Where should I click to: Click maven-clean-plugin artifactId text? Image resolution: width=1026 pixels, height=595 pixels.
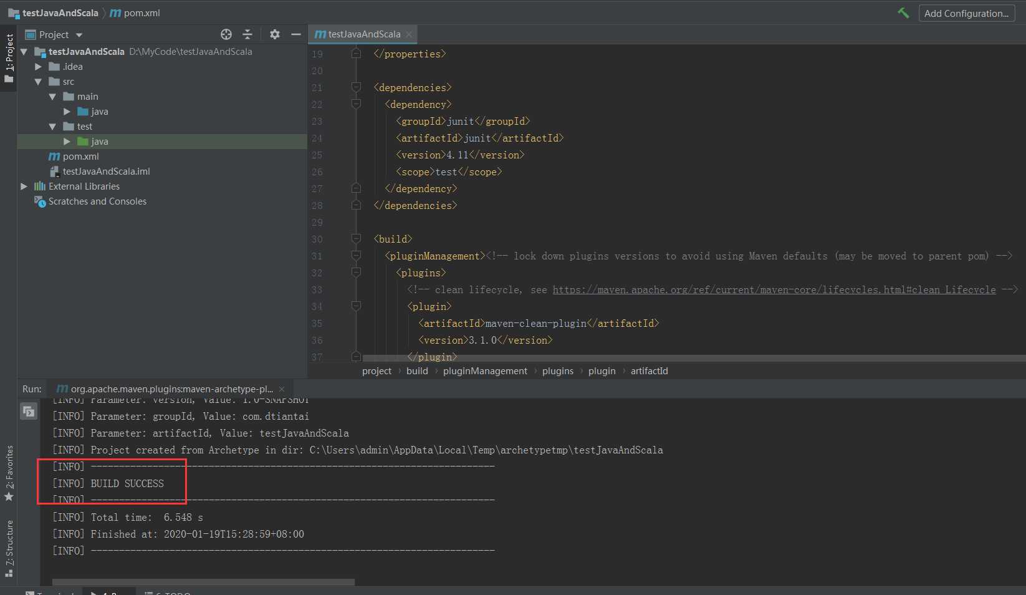click(536, 323)
